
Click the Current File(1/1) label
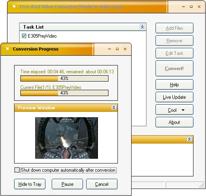click(51, 87)
